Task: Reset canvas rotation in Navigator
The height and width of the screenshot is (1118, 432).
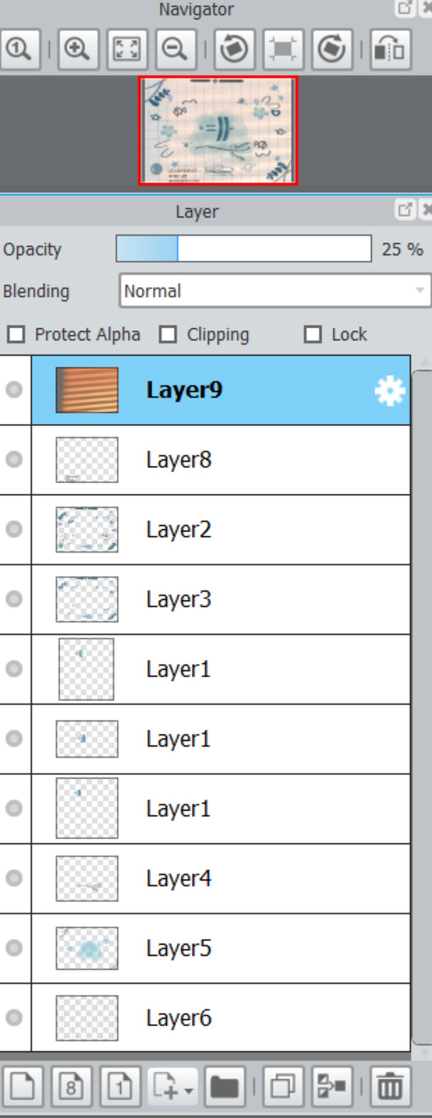Action: (x=283, y=49)
